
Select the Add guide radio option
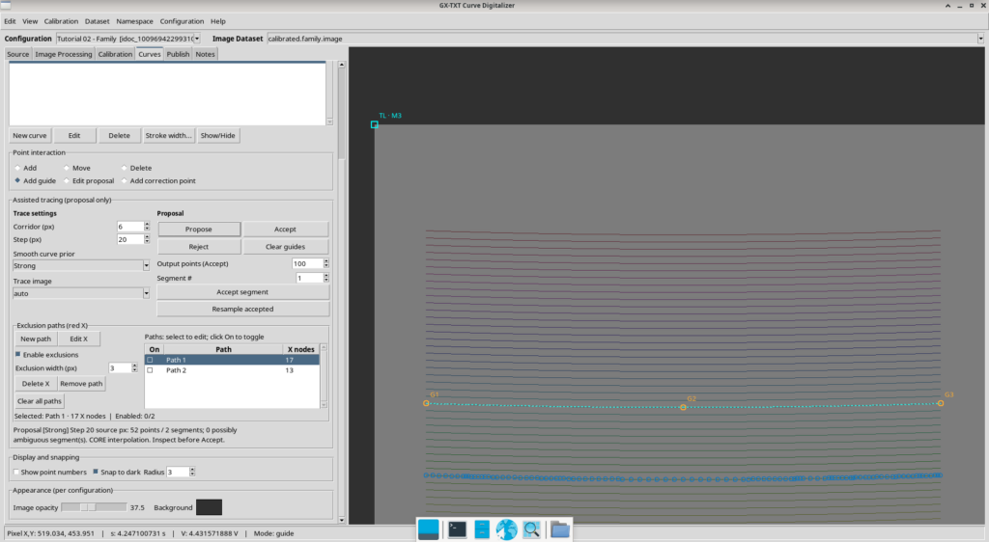point(17,180)
